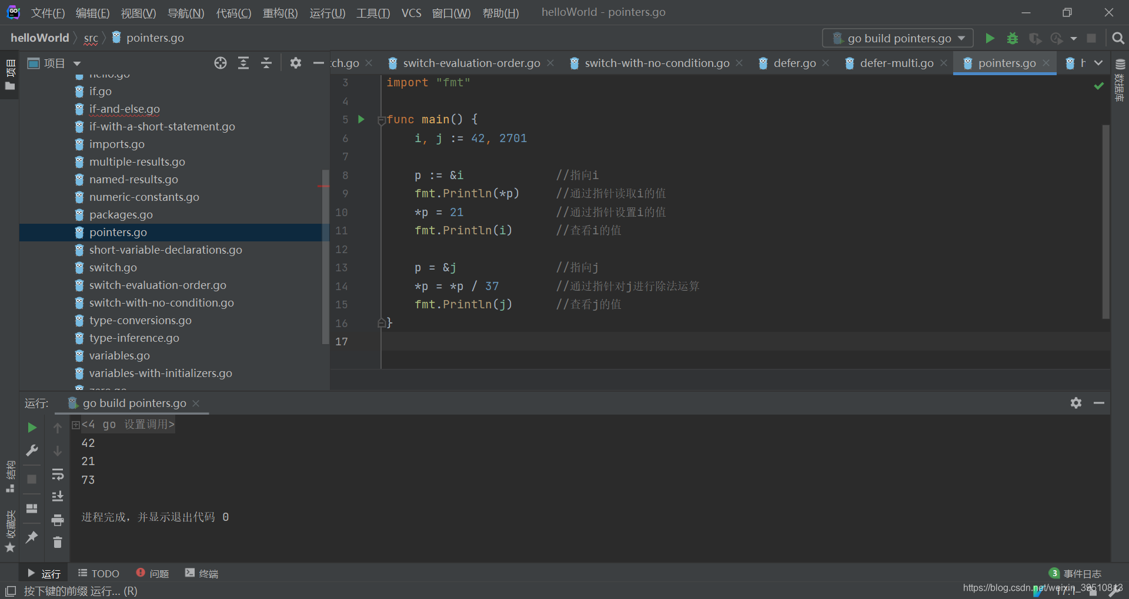Collapse func main code fold

click(x=382, y=120)
